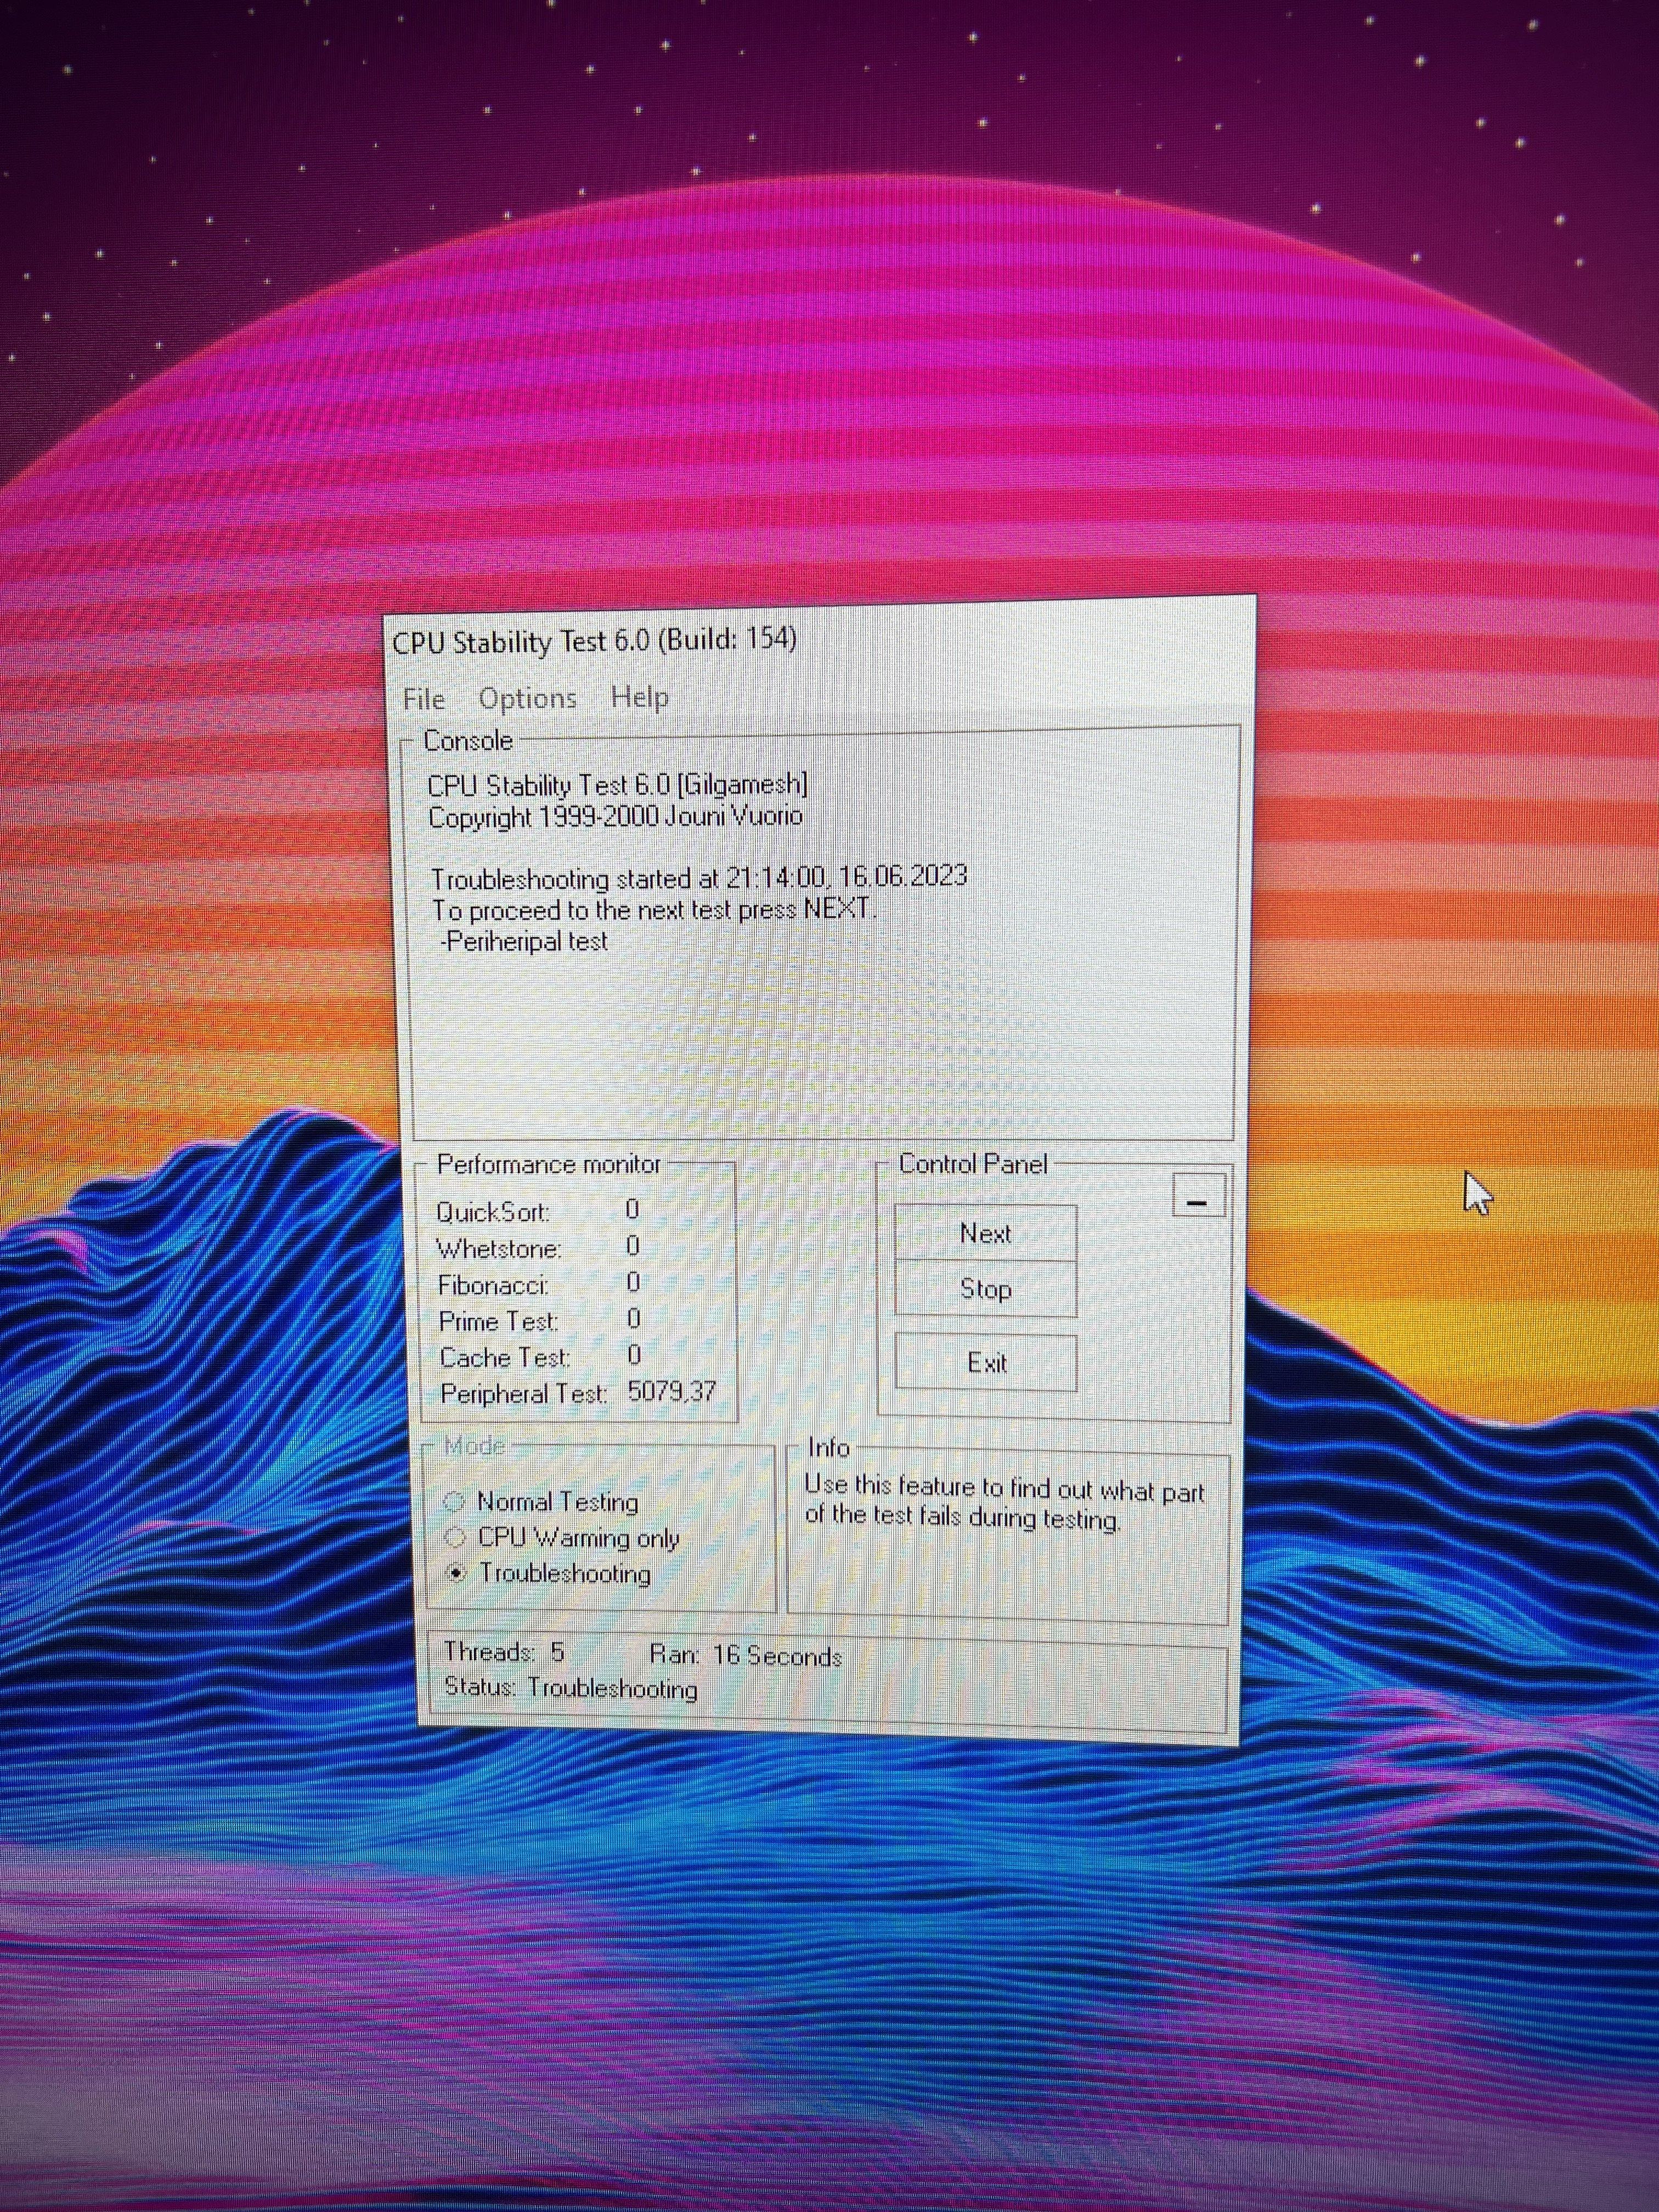Screen dimensions: 1659x2212
Task: Click the 'Threads: 5' status entry
Action: click(x=504, y=1652)
